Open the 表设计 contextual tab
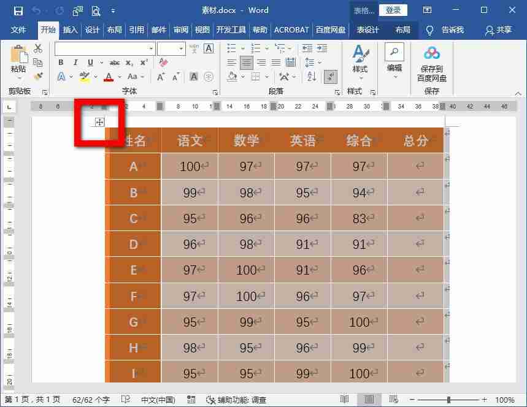This screenshot has width=527, height=407. [367, 29]
